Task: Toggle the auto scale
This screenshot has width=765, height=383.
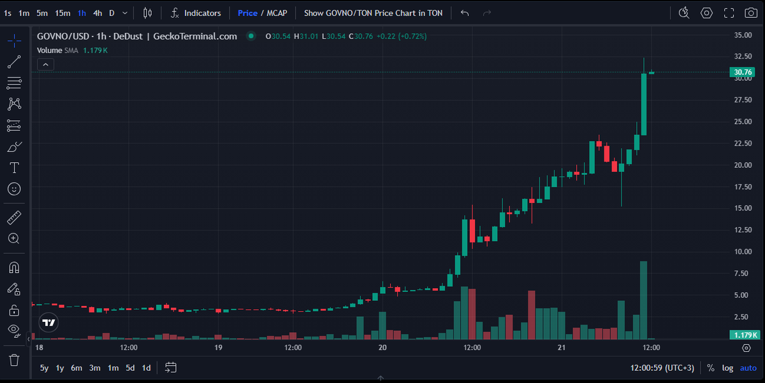Action: tap(748, 368)
